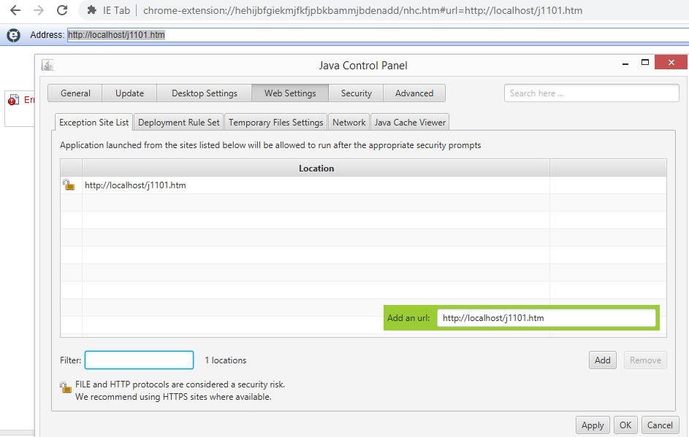Focus the 'Search here' box
Screen dimensions: 689x437
(591, 93)
